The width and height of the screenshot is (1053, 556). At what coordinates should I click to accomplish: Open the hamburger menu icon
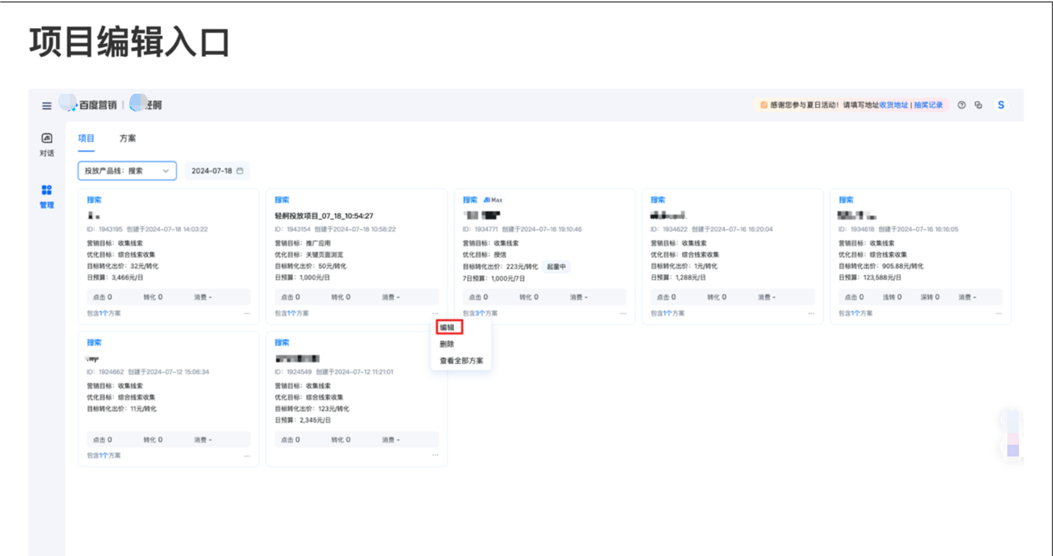pyautogui.click(x=47, y=106)
